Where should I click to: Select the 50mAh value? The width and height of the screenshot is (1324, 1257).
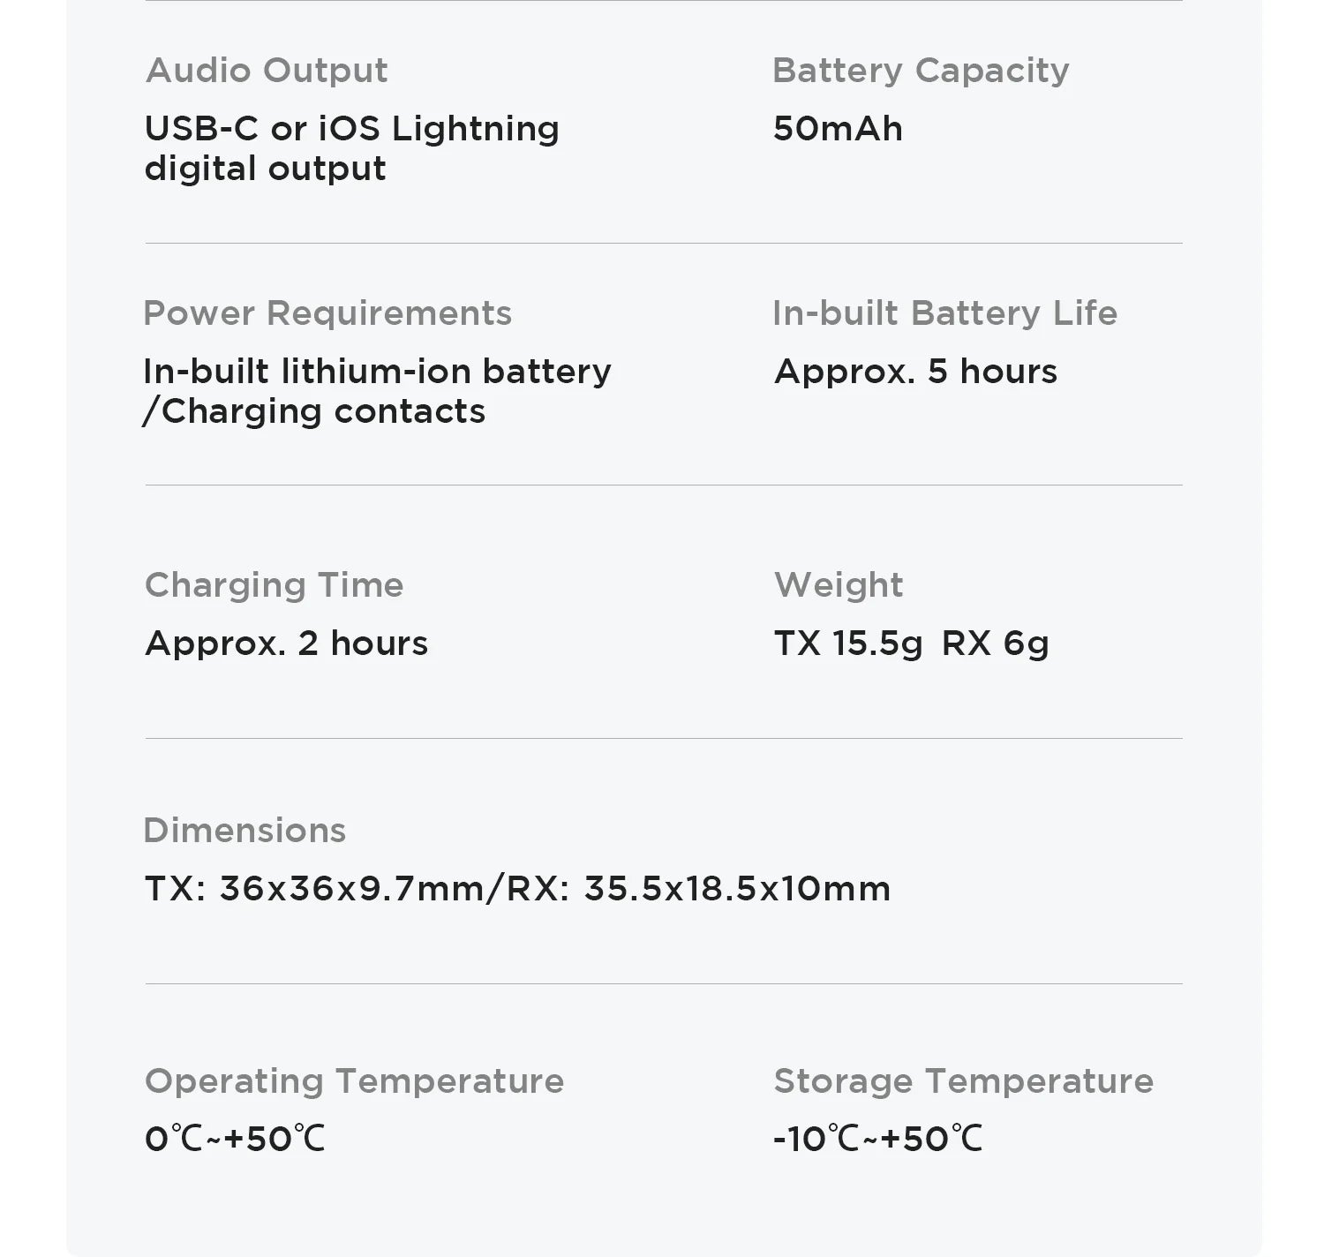tap(838, 129)
